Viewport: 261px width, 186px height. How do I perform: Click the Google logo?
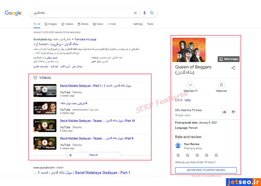pyautogui.click(x=13, y=13)
